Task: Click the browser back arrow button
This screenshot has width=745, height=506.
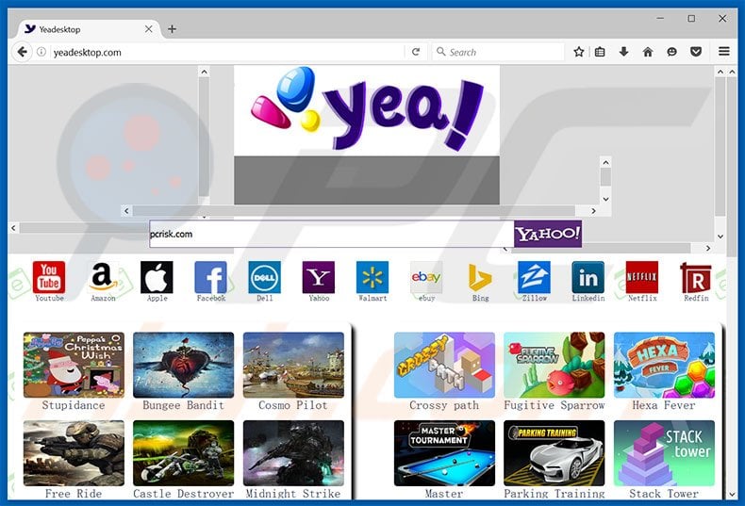Action: tap(22, 52)
